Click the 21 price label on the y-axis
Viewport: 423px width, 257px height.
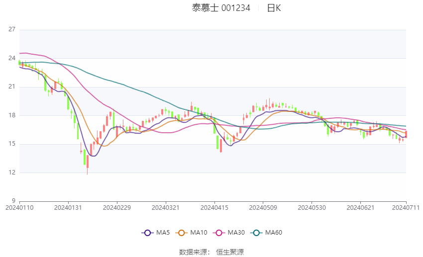[x=12, y=87]
